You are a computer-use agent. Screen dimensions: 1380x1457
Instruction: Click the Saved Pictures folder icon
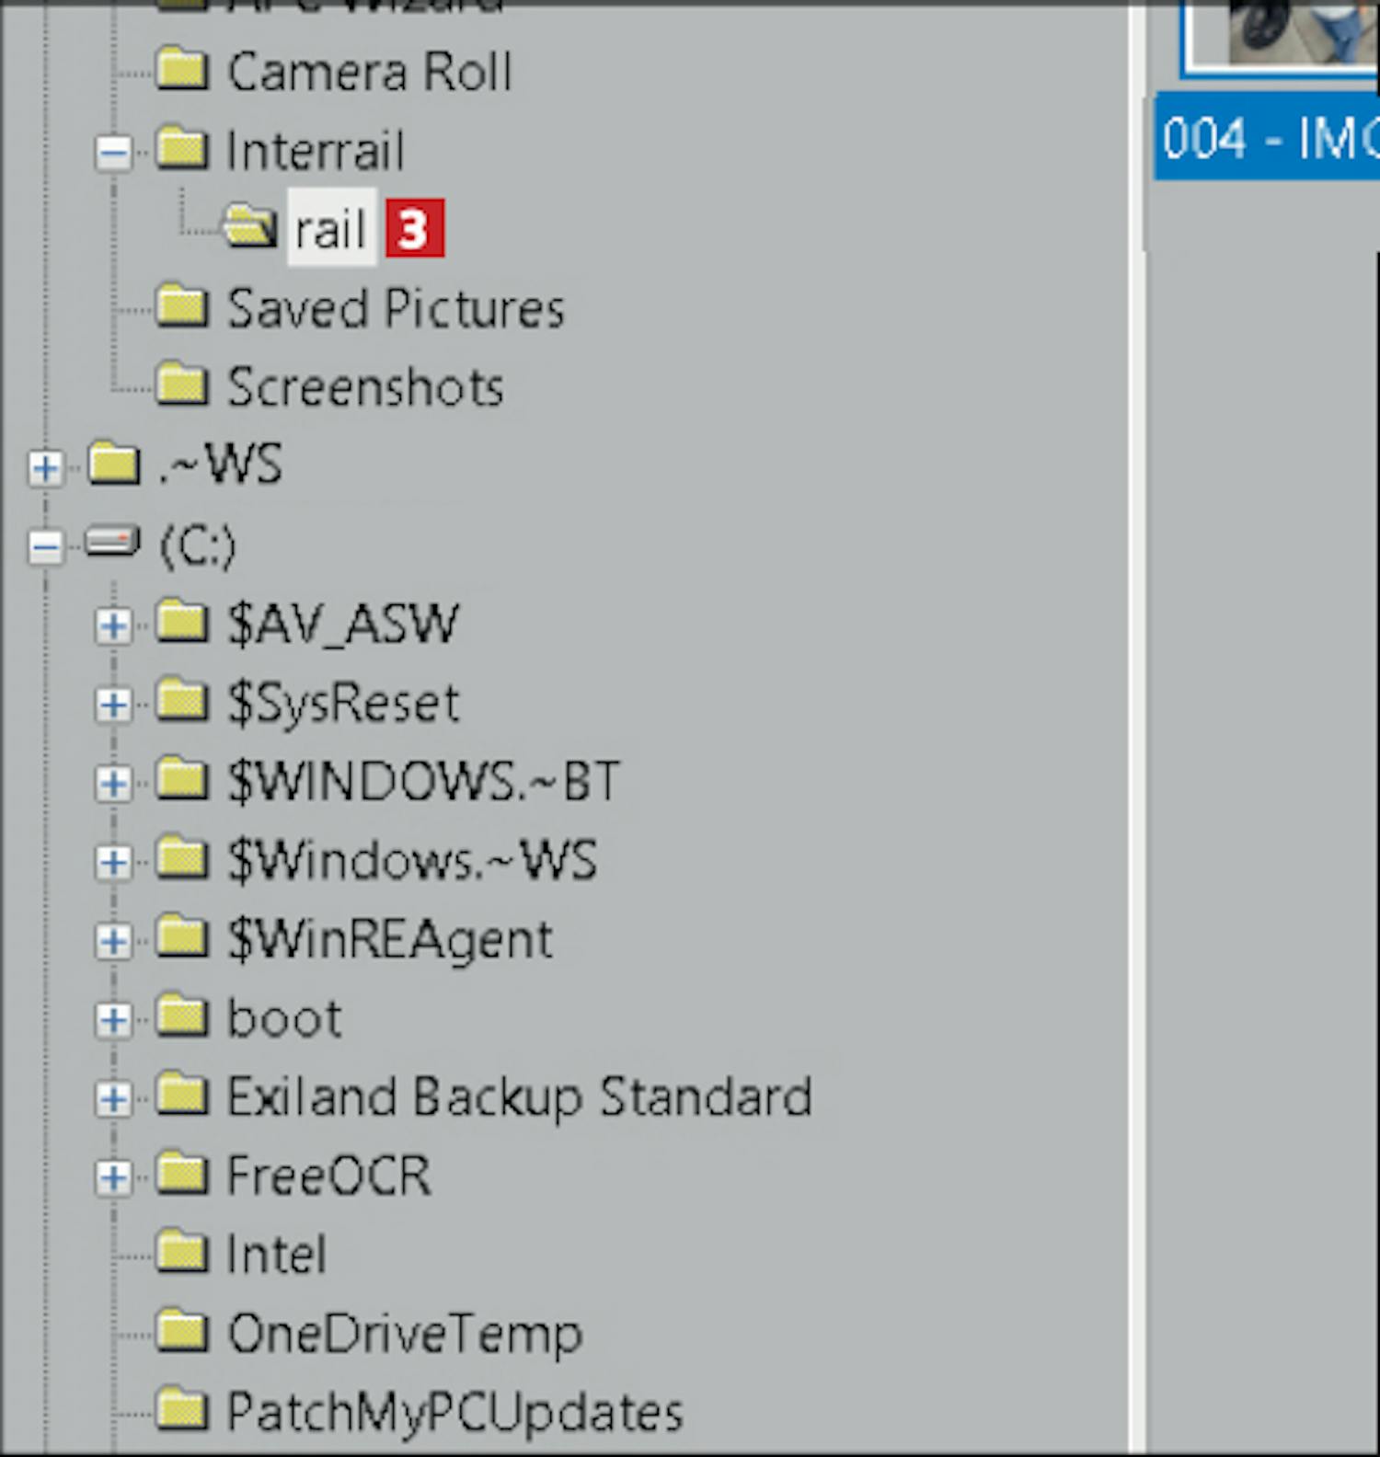click(181, 307)
